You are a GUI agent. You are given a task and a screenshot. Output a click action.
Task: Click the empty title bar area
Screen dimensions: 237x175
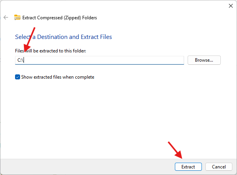116,5
